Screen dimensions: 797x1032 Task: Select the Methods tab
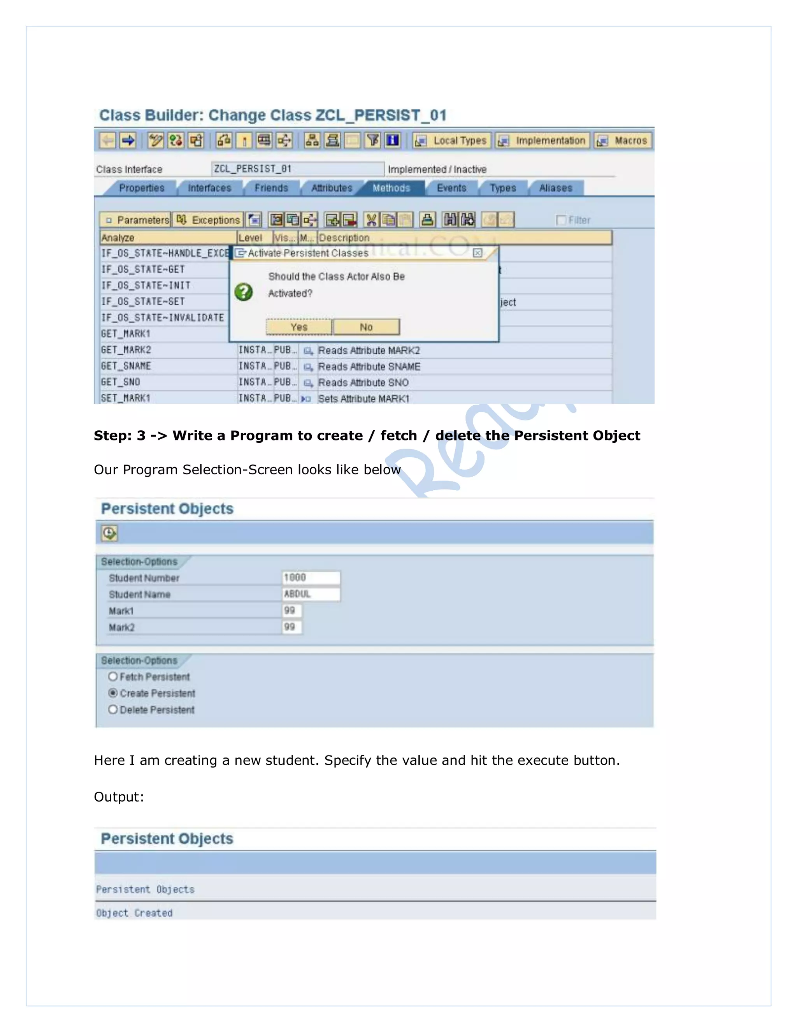pos(391,188)
